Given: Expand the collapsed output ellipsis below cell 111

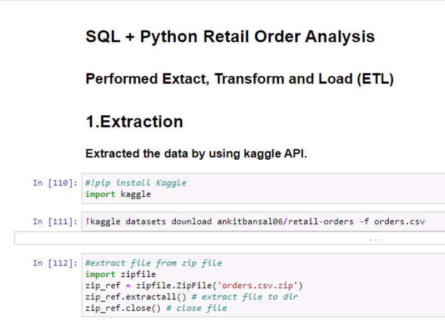Looking at the screenshot, I should click(x=375, y=239).
